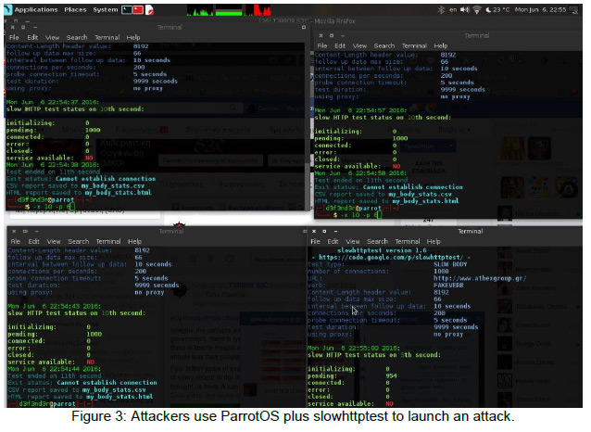The width and height of the screenshot is (591, 432).
Task: Open Search menu in top-left terminal
Action: click(x=77, y=38)
